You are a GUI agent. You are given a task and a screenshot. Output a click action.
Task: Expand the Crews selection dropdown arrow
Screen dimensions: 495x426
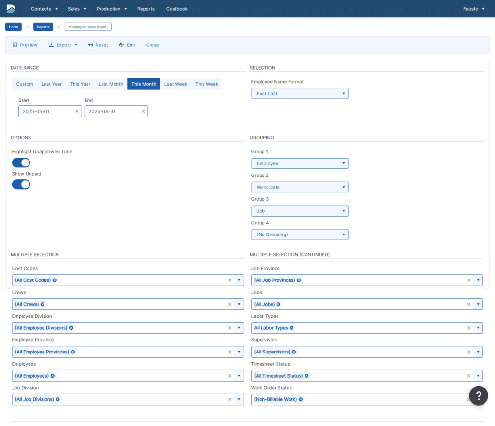pos(239,304)
